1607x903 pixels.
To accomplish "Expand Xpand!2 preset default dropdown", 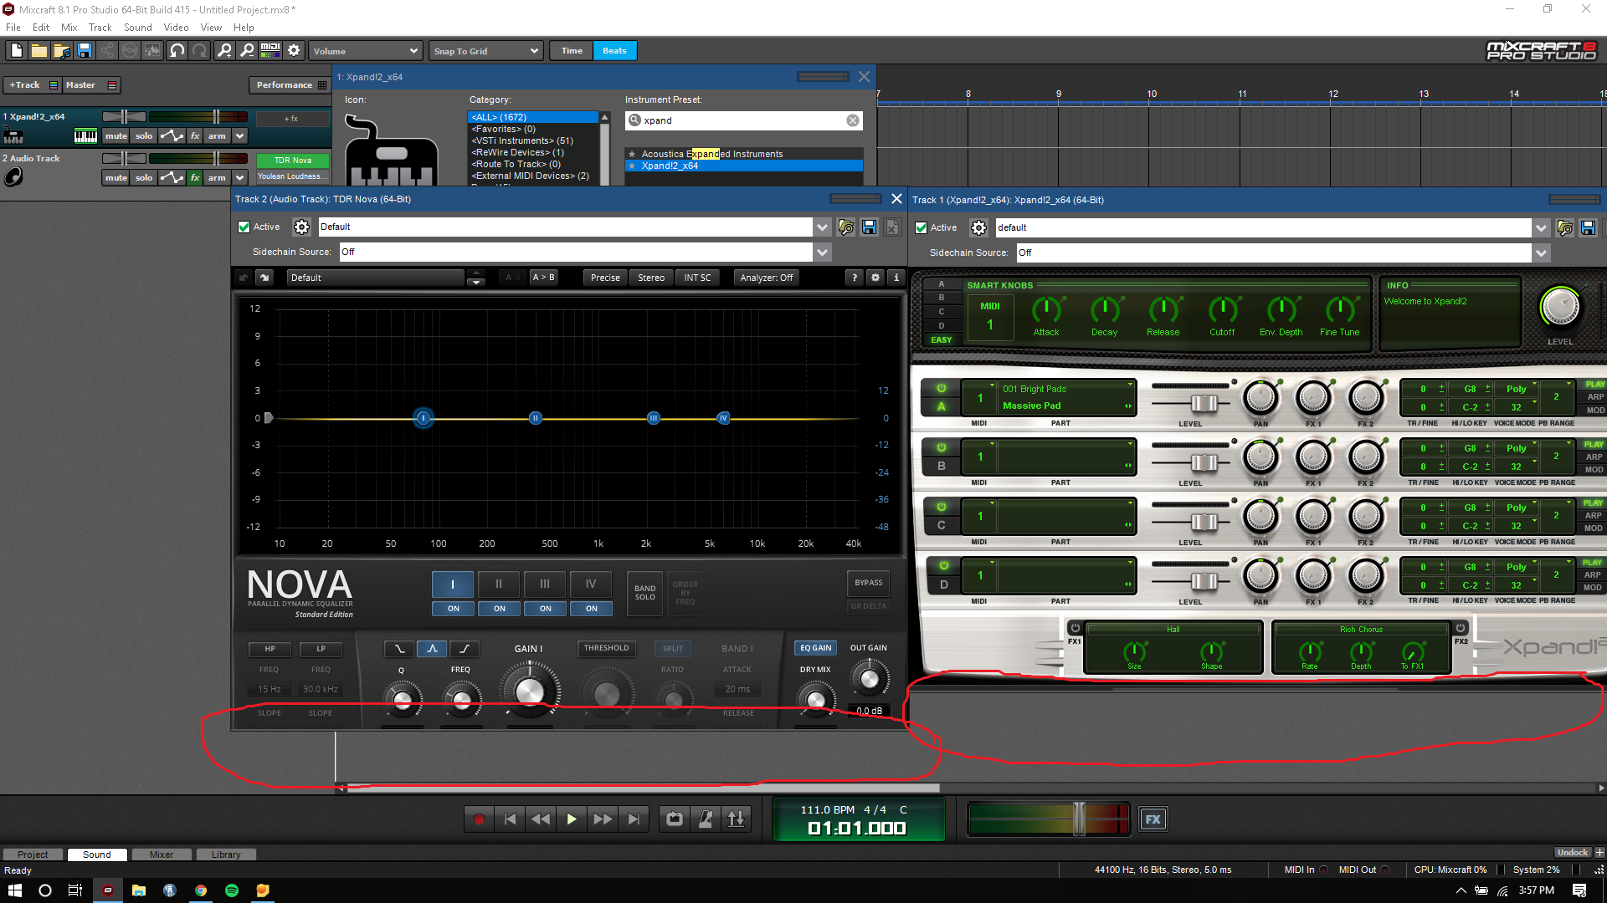I will tap(1541, 227).
